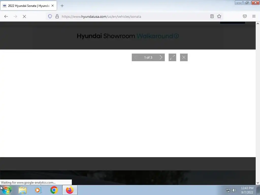Click the Show Desktop strip
Image resolution: width=260 pixels, height=195 pixels.
click(258, 190)
